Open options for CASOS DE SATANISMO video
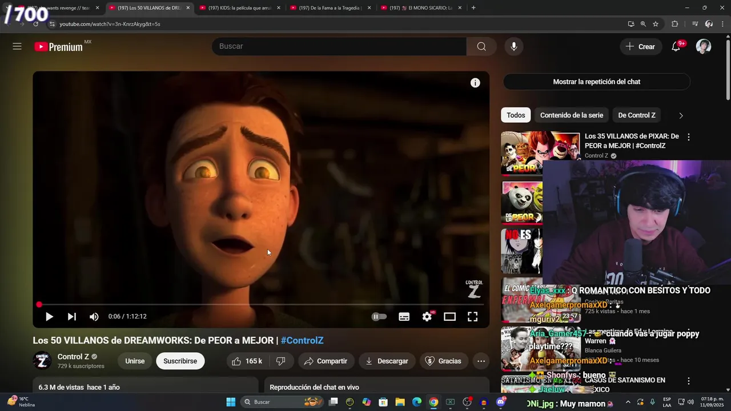731x411 pixels. 688,381
